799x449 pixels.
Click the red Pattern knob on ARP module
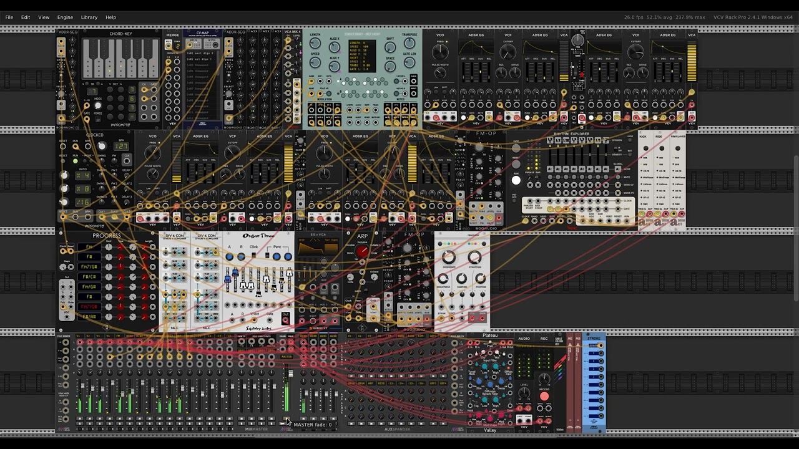click(x=363, y=251)
